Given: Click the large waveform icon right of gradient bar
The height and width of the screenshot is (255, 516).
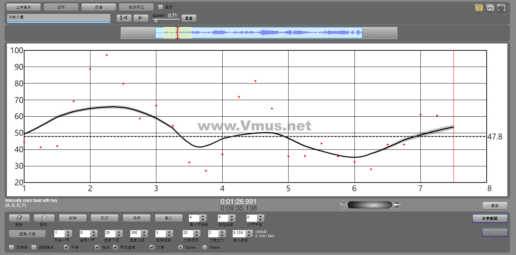Looking at the screenshot, I should pyautogui.click(x=397, y=205).
